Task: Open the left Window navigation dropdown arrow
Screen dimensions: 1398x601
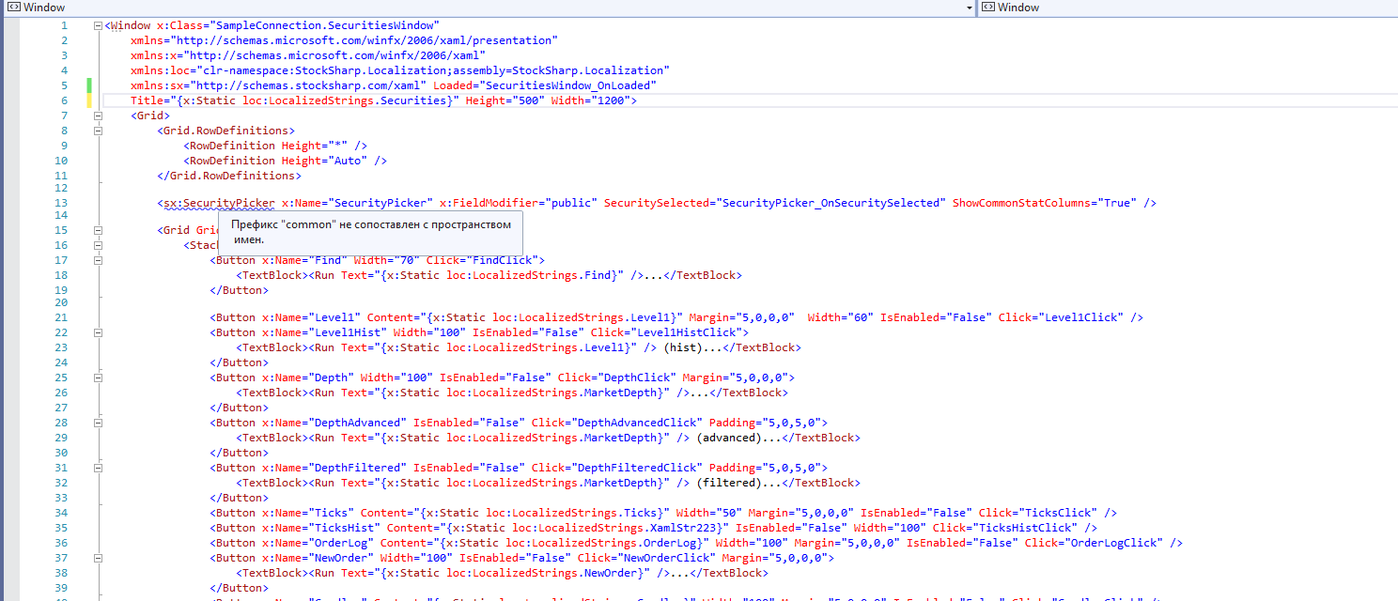Action: [969, 8]
